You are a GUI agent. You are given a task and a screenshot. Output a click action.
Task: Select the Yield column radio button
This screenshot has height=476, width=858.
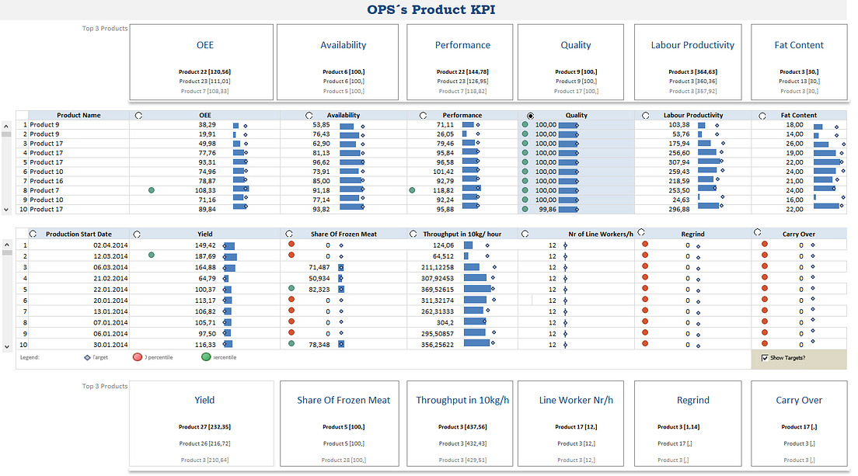click(x=137, y=234)
